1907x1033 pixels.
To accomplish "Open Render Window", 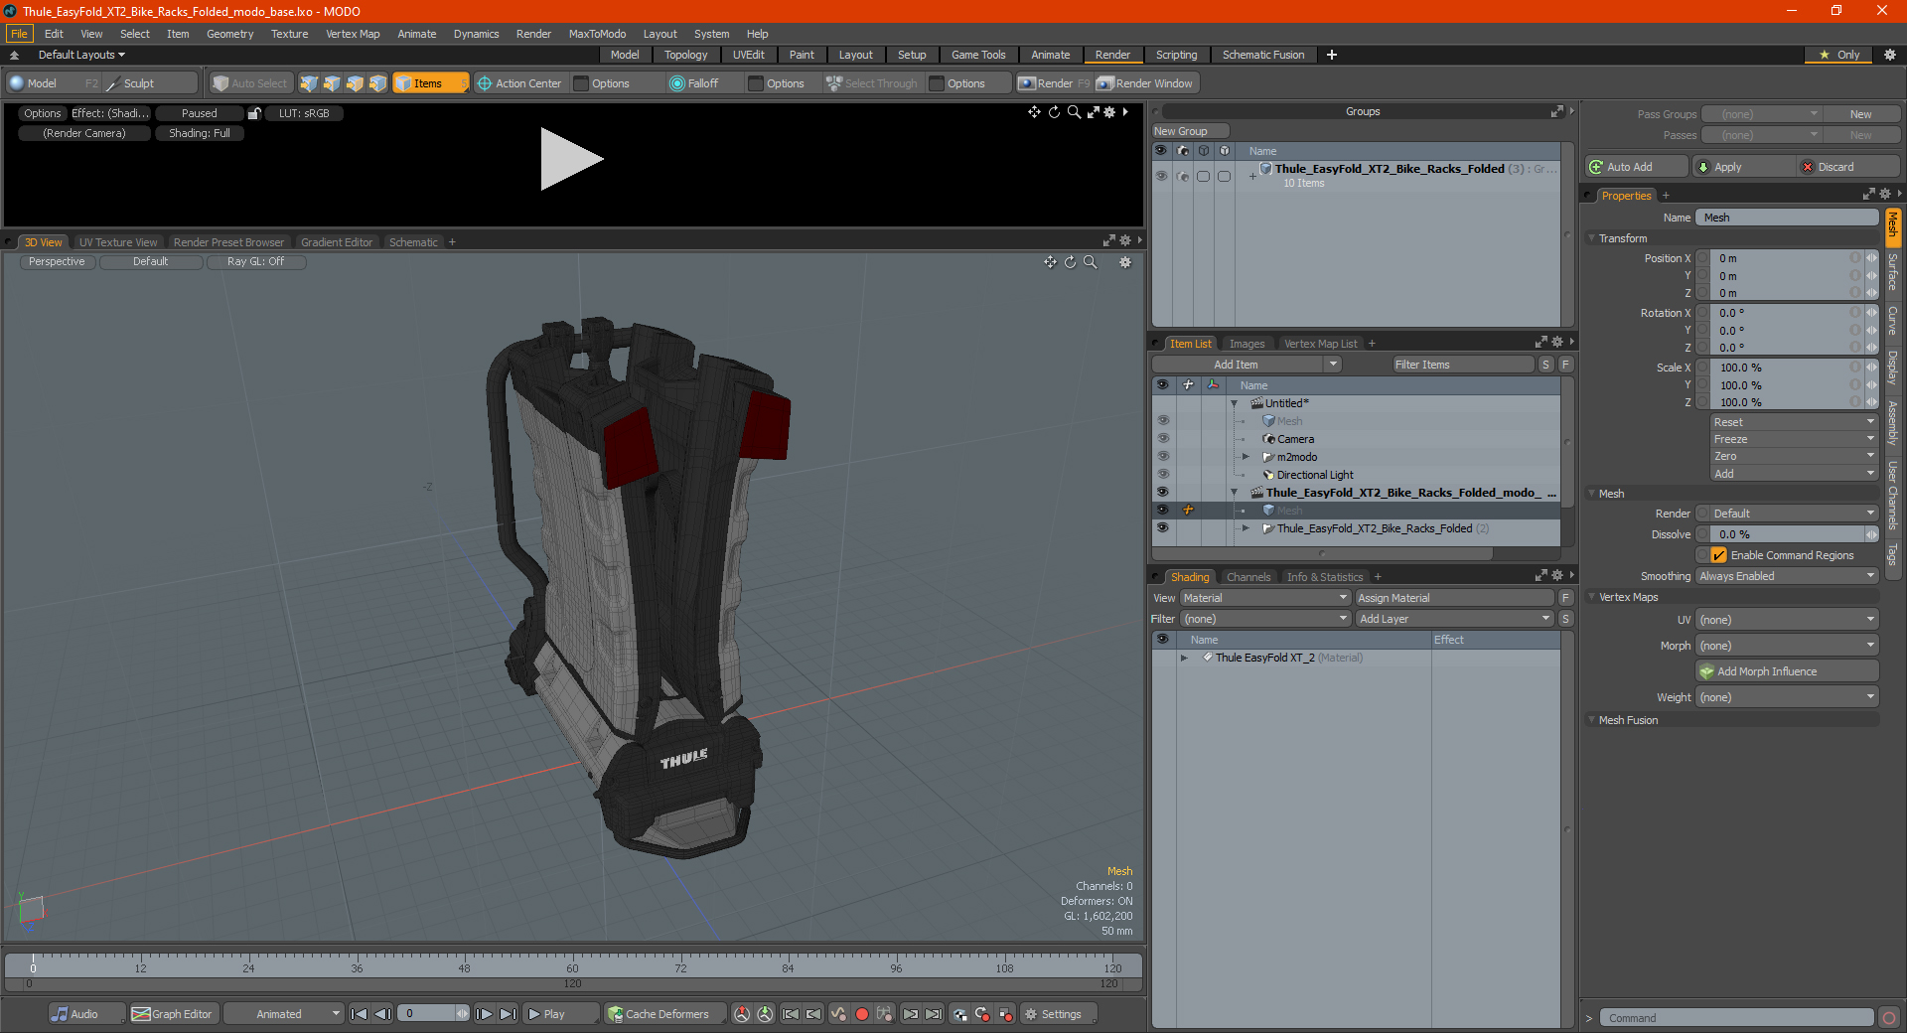I will 1145,83.
